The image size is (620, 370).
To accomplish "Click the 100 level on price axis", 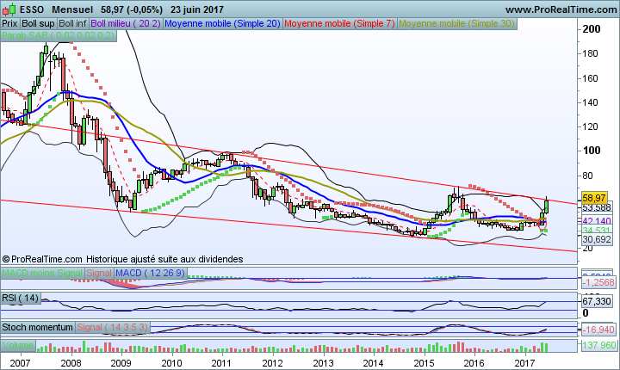I will pos(592,151).
